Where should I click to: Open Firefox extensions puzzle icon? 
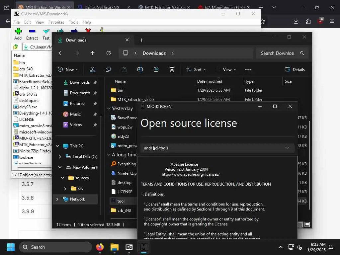[x=308, y=21]
